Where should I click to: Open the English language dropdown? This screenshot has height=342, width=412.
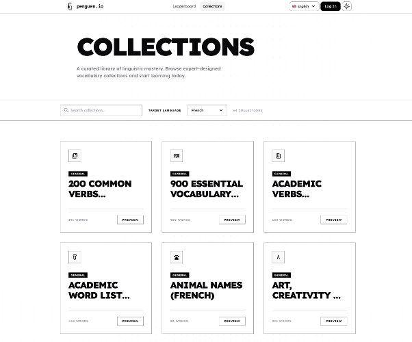point(304,6)
